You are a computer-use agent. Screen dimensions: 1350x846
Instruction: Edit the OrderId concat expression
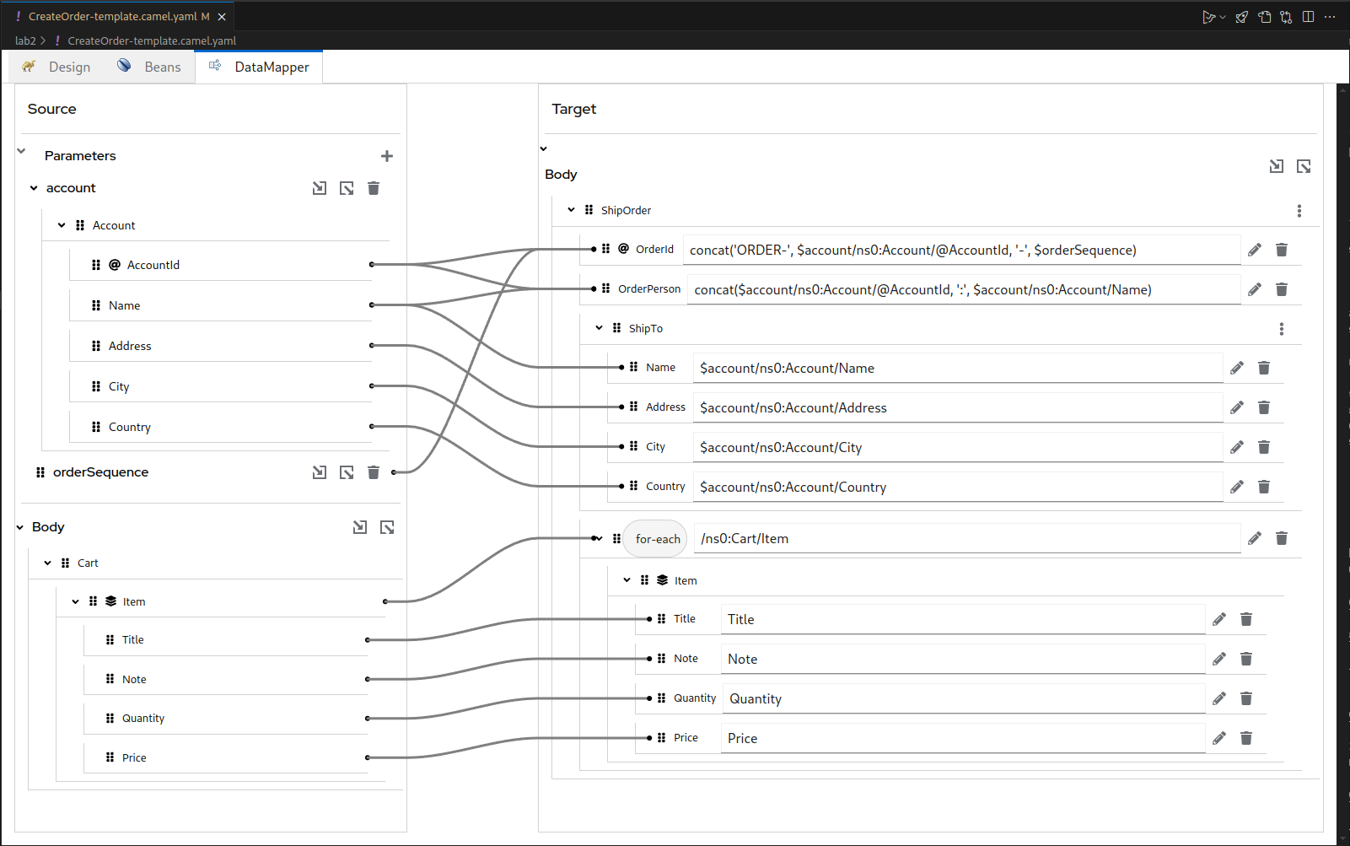point(1254,250)
